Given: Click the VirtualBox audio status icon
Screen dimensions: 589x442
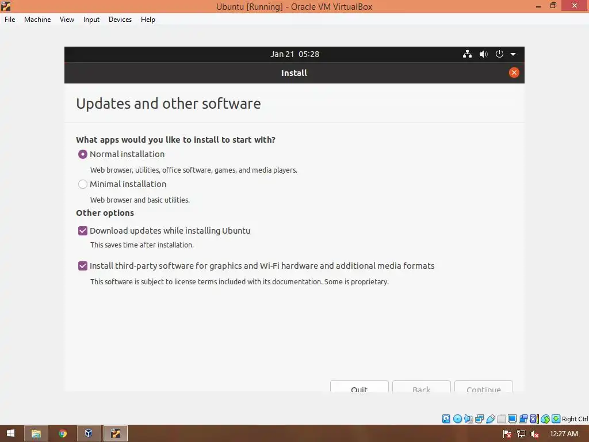Looking at the screenshot, I should click(468, 419).
